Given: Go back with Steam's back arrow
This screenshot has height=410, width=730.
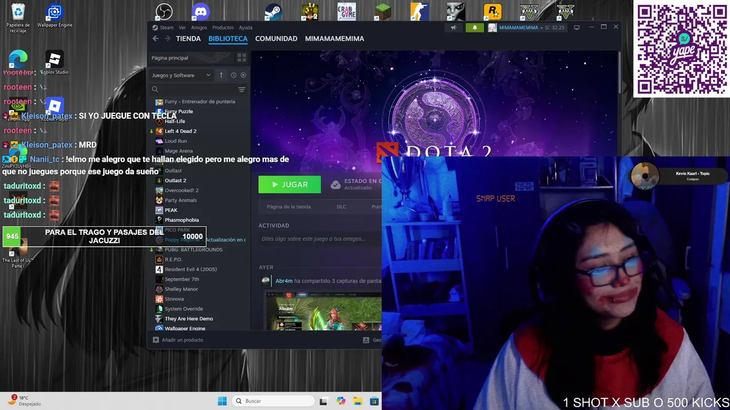Looking at the screenshot, I should click(155, 39).
